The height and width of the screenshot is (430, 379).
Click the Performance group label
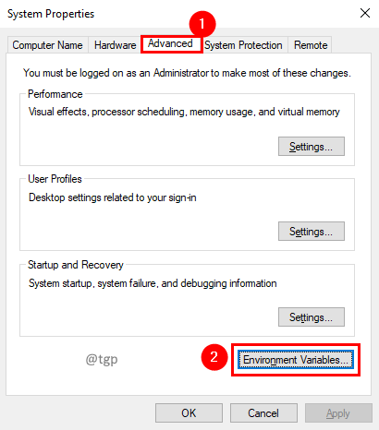[55, 94]
